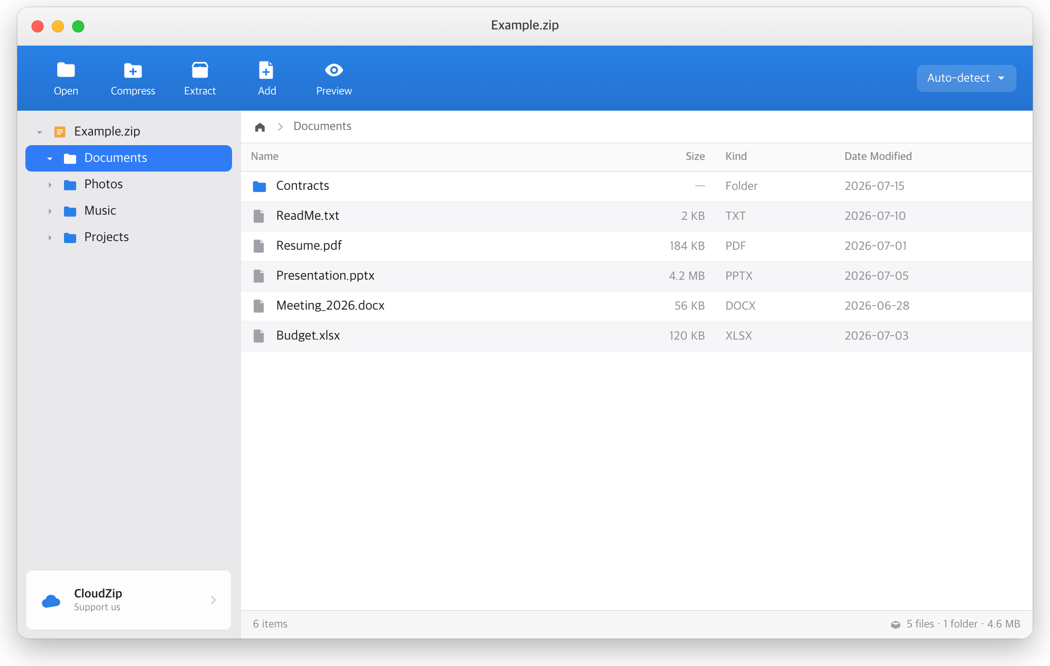Screen dimensions: 1050x666
Task: Click the 4.2 MB size cell
Action: pyautogui.click(x=686, y=276)
